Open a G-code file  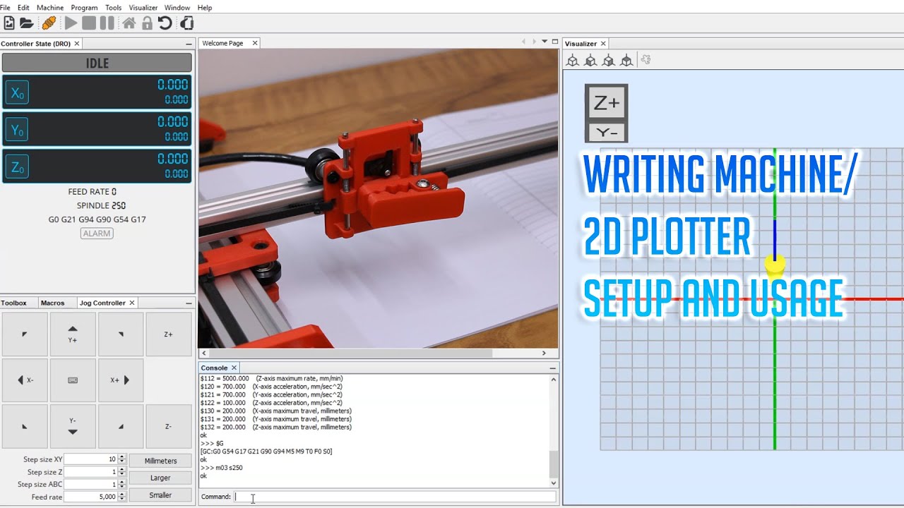coord(27,23)
